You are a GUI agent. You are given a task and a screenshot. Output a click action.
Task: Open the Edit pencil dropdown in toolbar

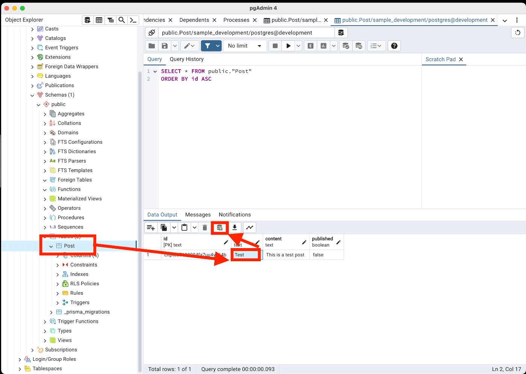[x=190, y=46]
